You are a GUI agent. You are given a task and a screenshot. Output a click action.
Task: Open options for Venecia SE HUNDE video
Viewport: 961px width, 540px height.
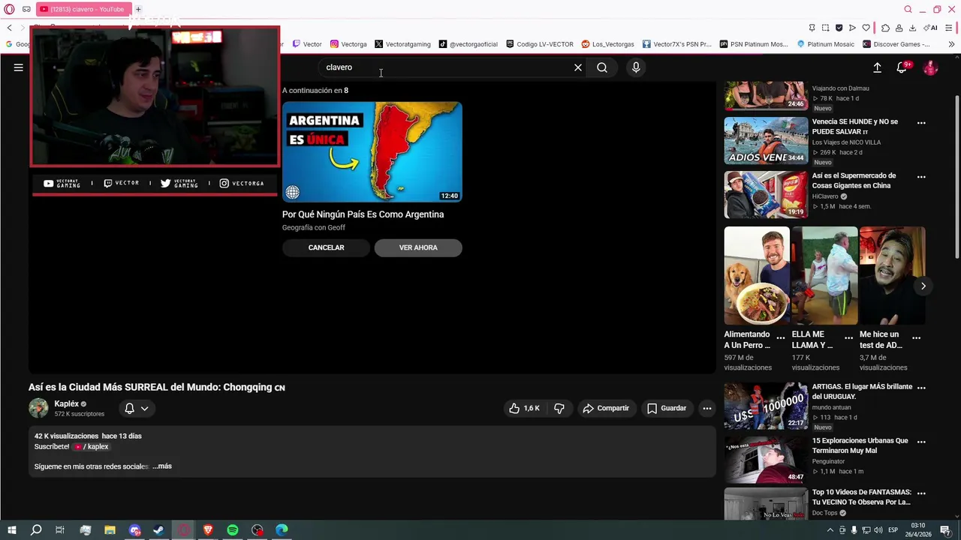point(921,123)
